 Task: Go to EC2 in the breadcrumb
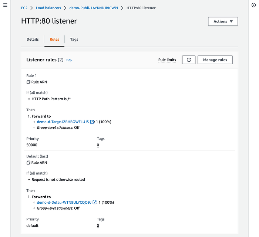[24, 8]
